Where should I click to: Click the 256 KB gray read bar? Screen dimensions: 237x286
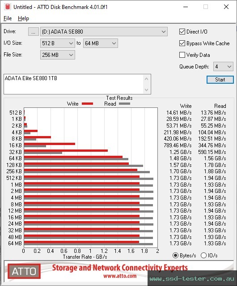coord(87,172)
